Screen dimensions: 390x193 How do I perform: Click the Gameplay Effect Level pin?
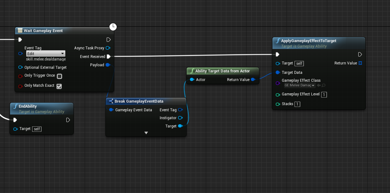click(x=278, y=95)
